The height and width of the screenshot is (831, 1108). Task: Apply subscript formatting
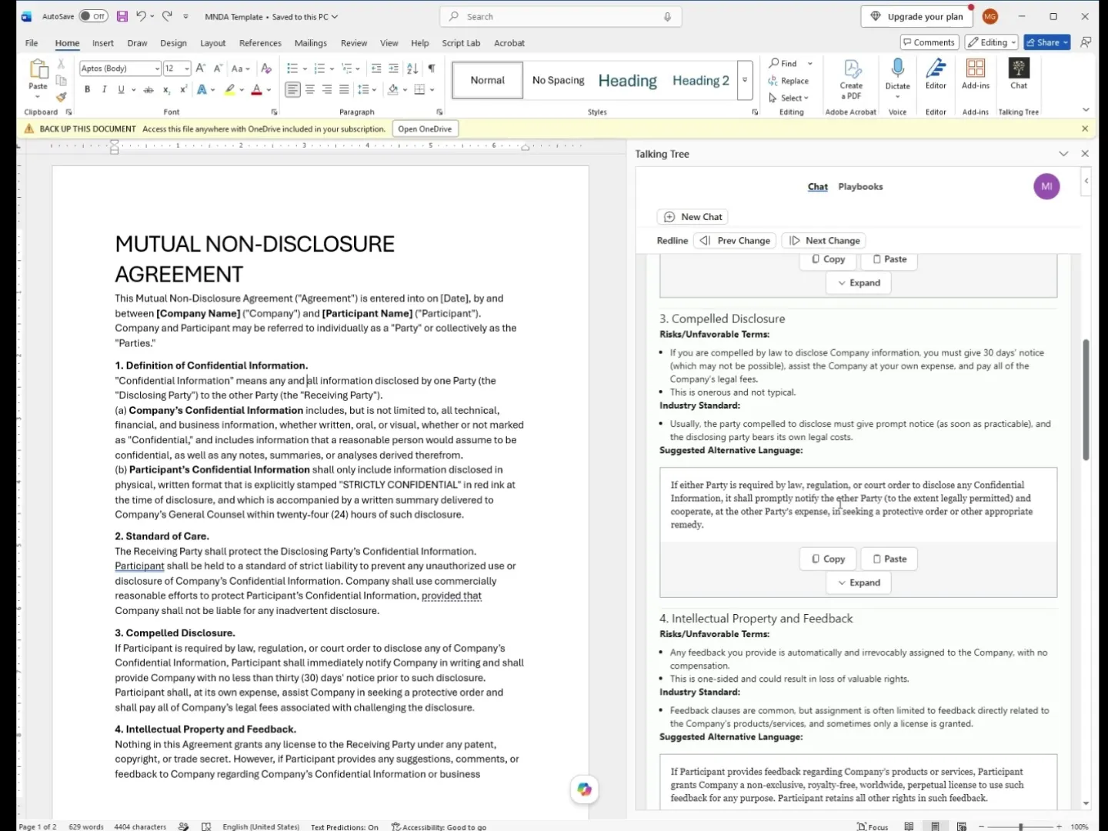coord(166,90)
